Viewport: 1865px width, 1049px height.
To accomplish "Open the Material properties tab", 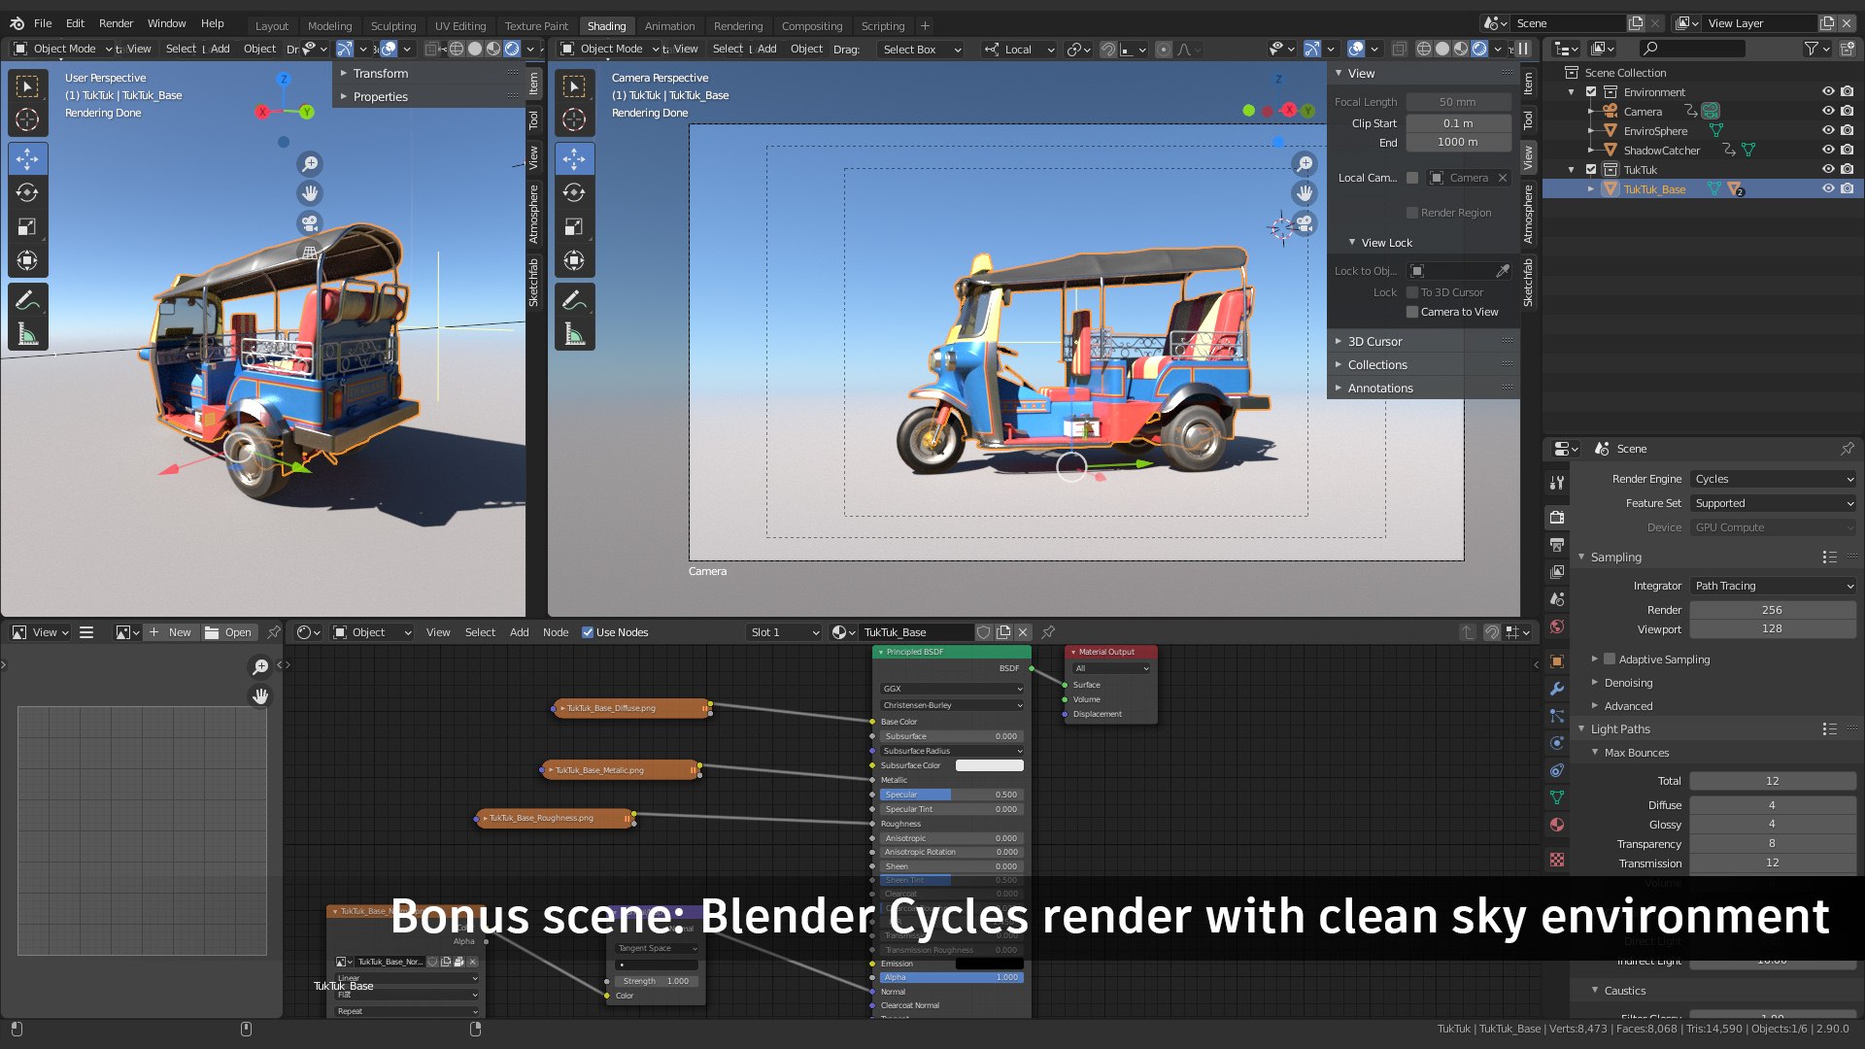I will pyautogui.click(x=1557, y=825).
